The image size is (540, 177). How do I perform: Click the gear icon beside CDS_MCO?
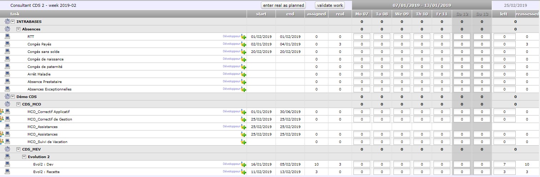8,104
